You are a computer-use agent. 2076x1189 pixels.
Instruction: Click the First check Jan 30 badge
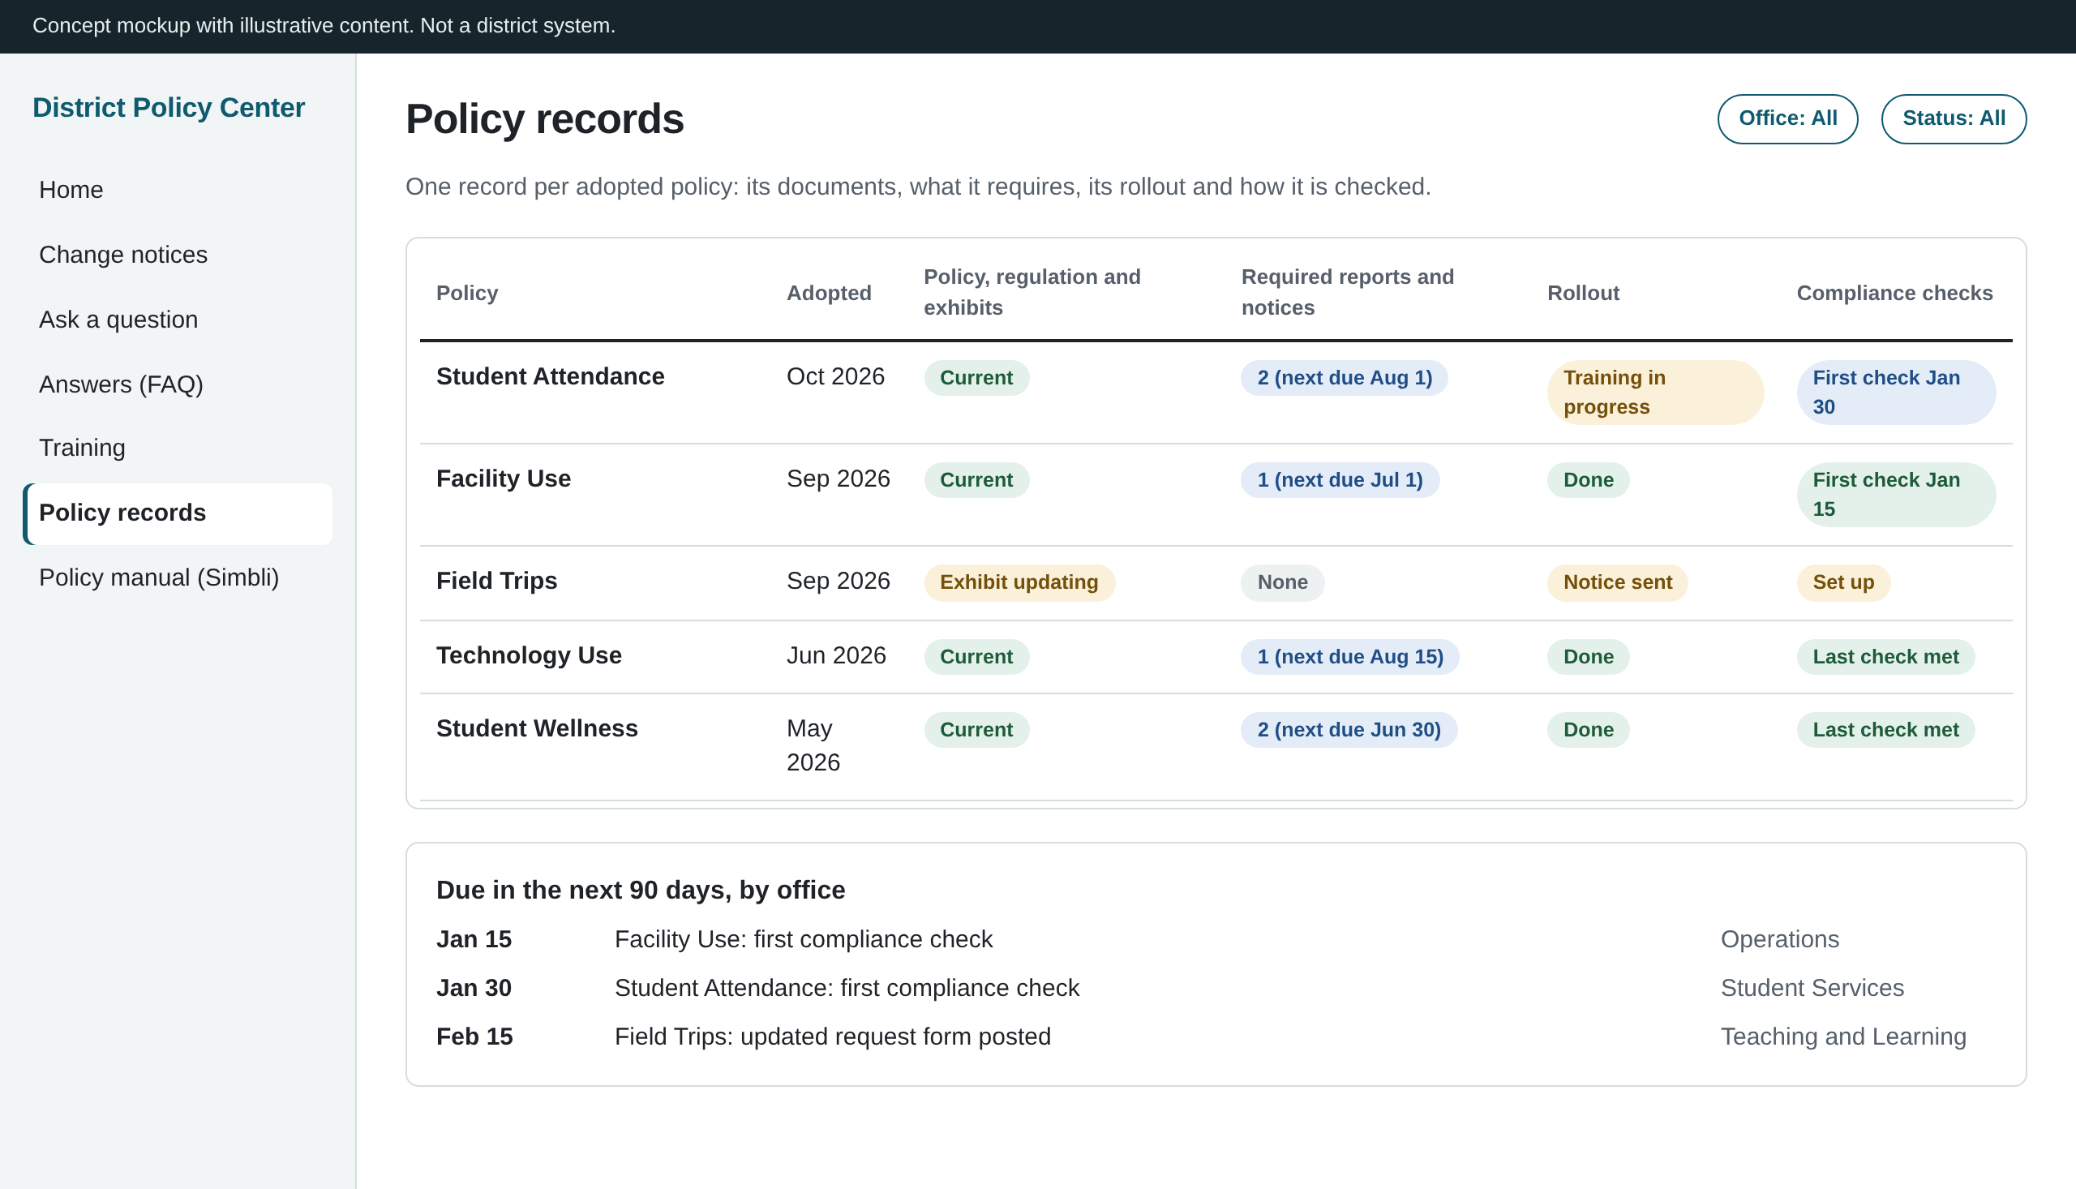(1896, 392)
